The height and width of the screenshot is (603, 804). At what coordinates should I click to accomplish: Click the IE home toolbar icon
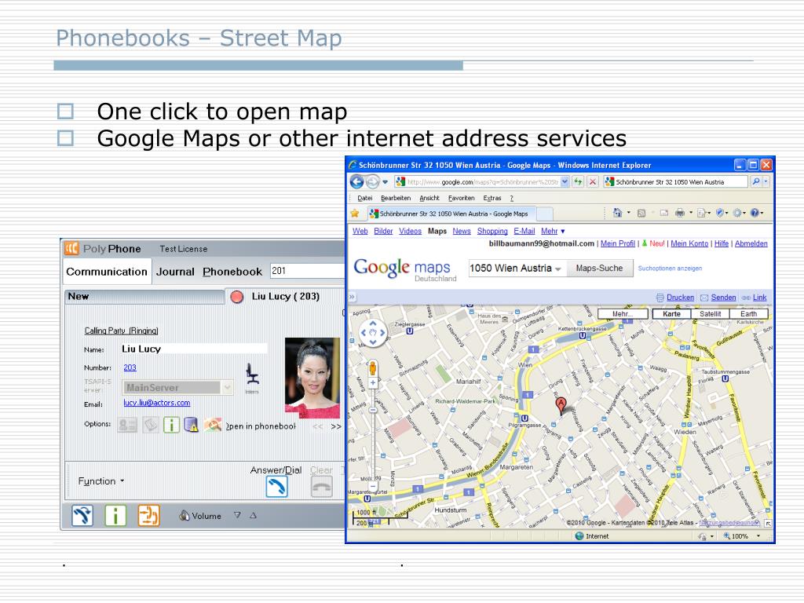(617, 213)
